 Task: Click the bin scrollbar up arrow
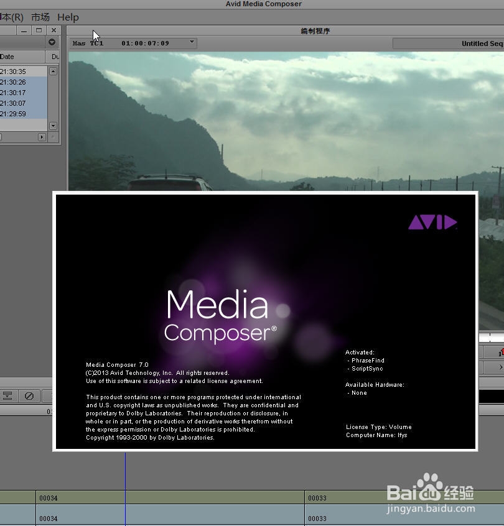coord(53,71)
